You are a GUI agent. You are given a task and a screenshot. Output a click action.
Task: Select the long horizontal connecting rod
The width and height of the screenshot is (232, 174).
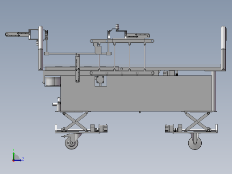[77, 54]
